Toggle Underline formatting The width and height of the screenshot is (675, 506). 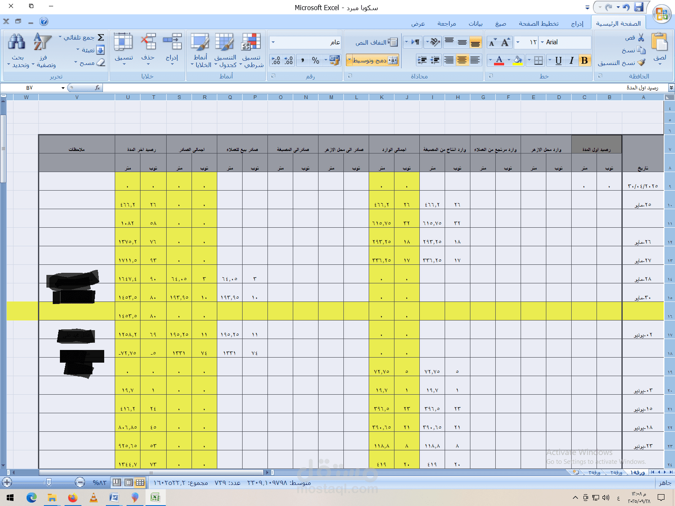coord(558,60)
